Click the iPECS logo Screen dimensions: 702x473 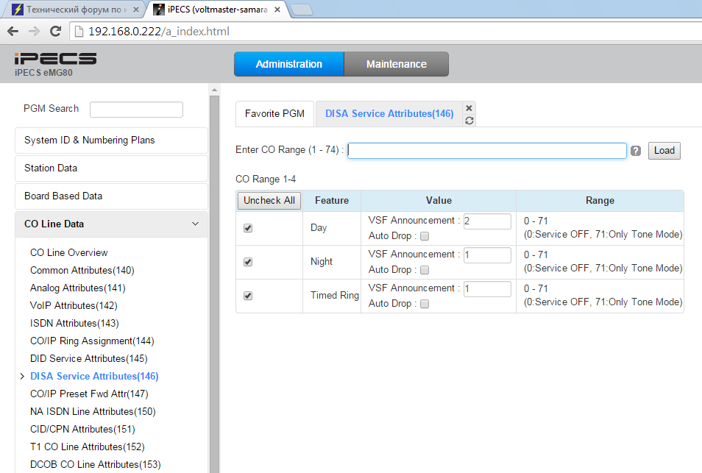[55, 59]
